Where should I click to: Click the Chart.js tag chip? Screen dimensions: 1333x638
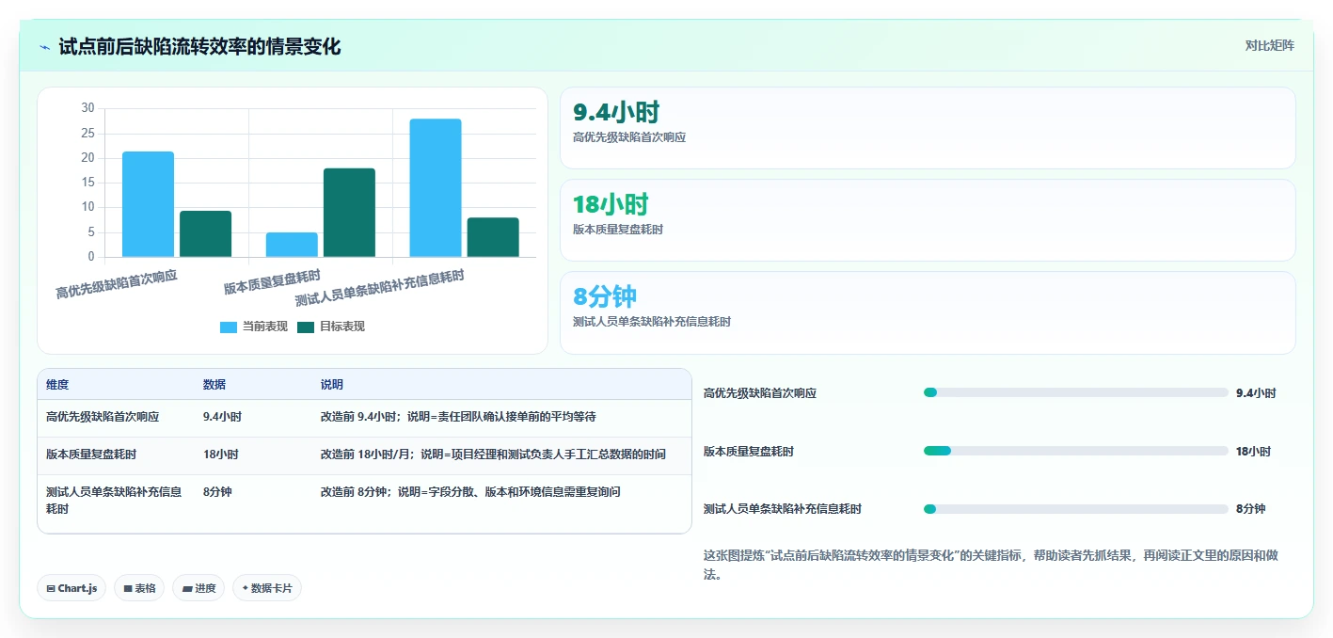point(71,588)
